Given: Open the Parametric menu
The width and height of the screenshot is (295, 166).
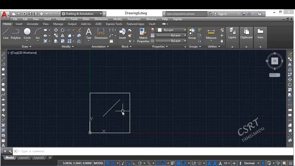Looking at the screenshot, I should pos(134,19).
